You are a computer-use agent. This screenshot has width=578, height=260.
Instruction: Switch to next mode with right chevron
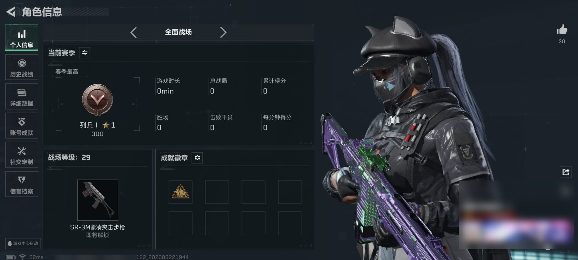click(223, 32)
